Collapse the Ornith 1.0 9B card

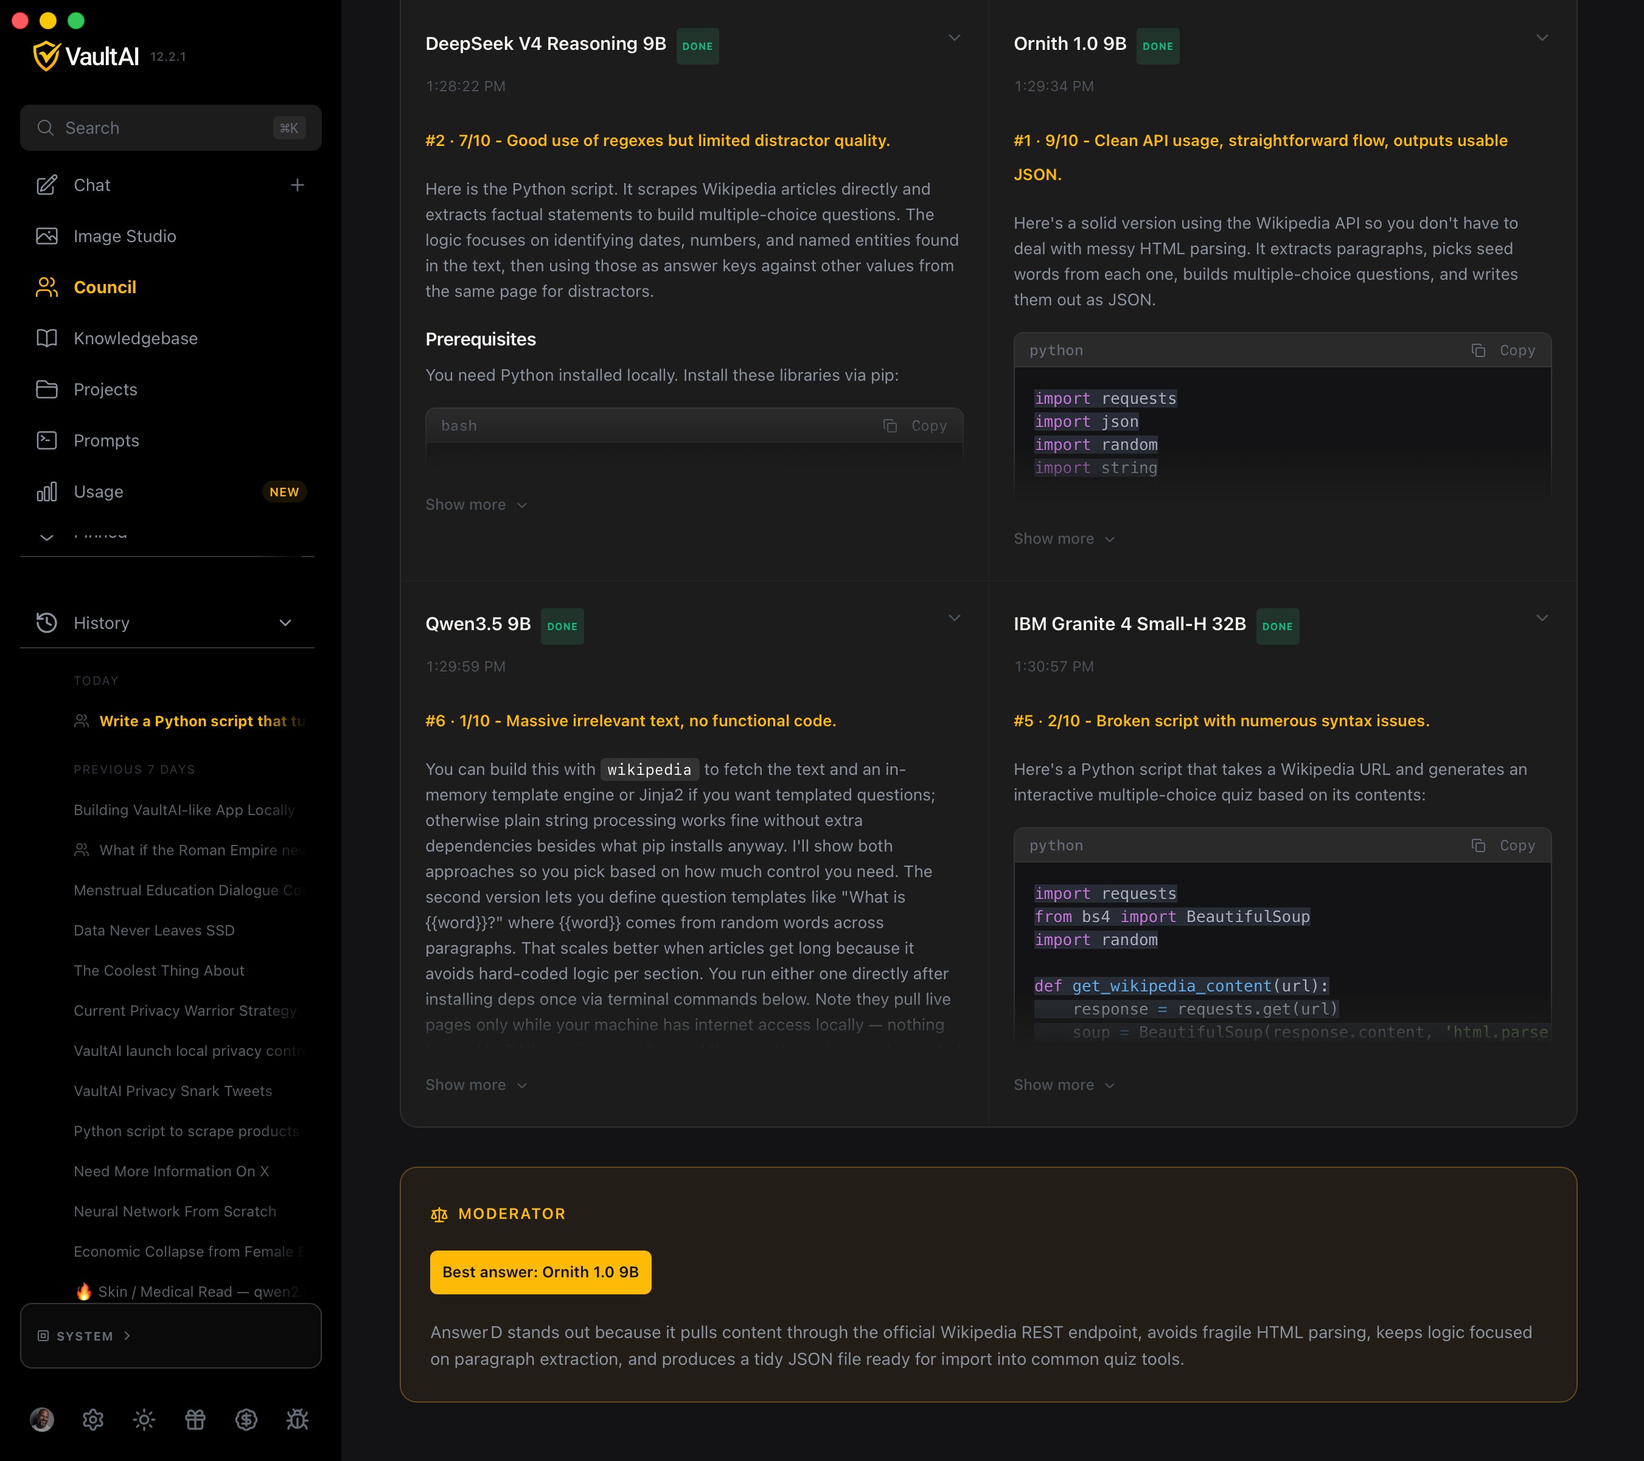1542,38
